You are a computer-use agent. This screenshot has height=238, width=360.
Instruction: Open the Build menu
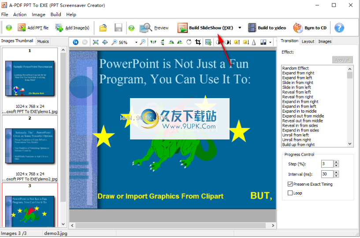pyautogui.click(x=56, y=15)
